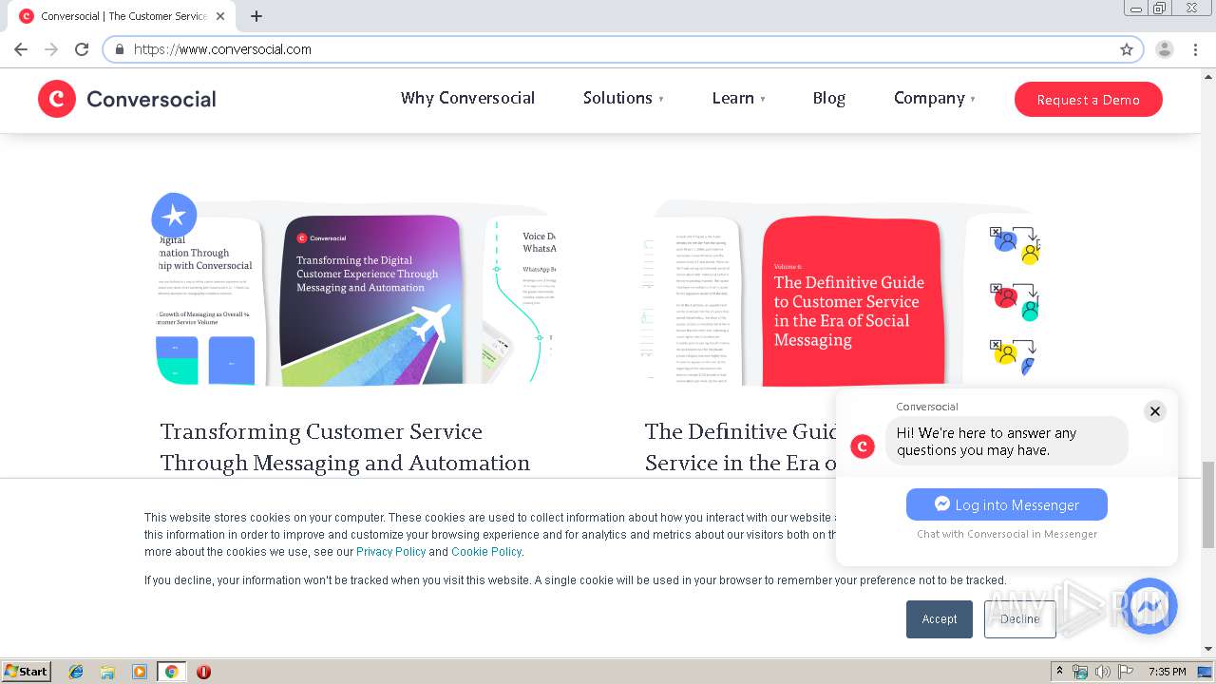This screenshot has height=684, width=1216.
Task: Open the Privacy Policy link
Action: click(x=390, y=552)
